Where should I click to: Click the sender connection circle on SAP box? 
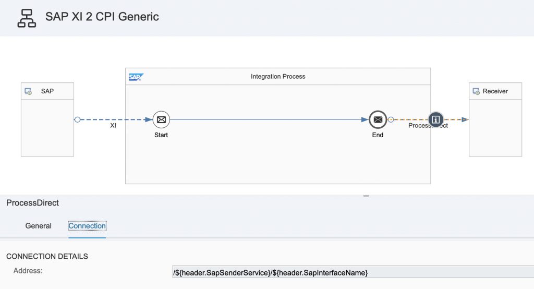[x=77, y=119]
